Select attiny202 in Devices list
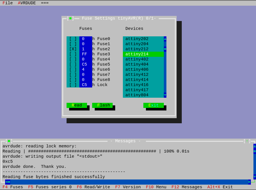Viewport: 256px width, 190px height. (143, 39)
